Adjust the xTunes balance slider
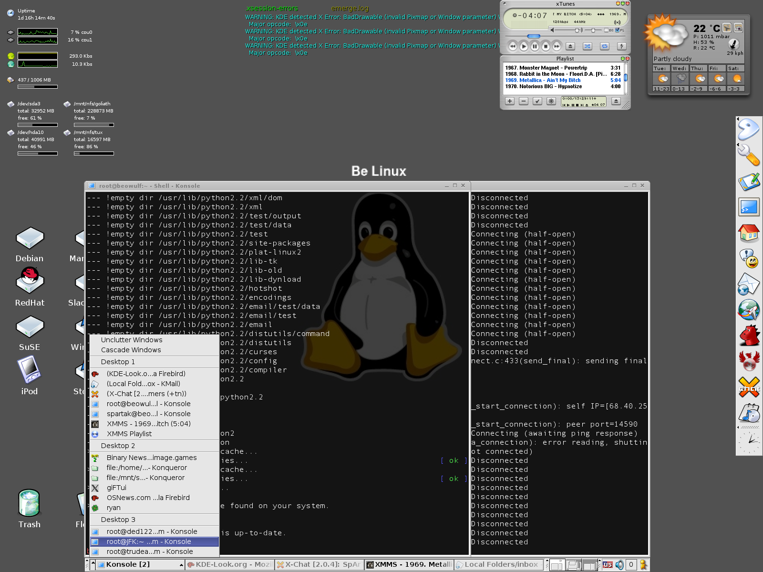Image resolution: width=763 pixels, height=572 pixels. coord(593,30)
